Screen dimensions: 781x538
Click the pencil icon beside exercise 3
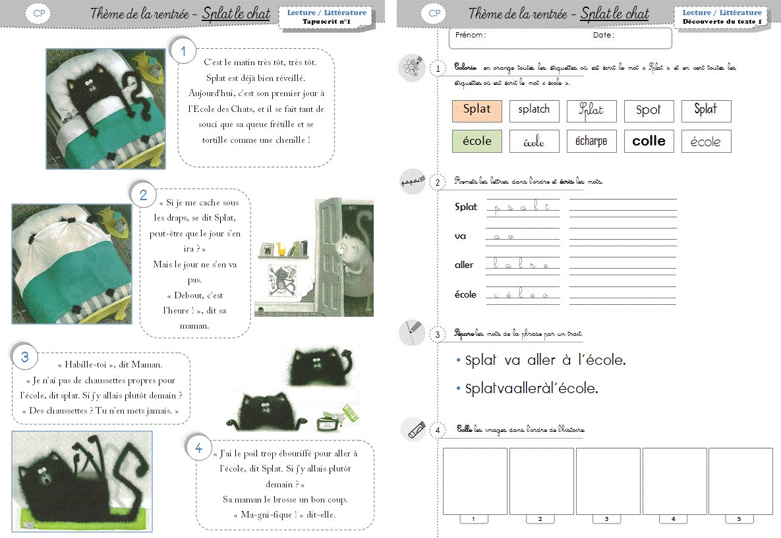pyautogui.click(x=412, y=332)
